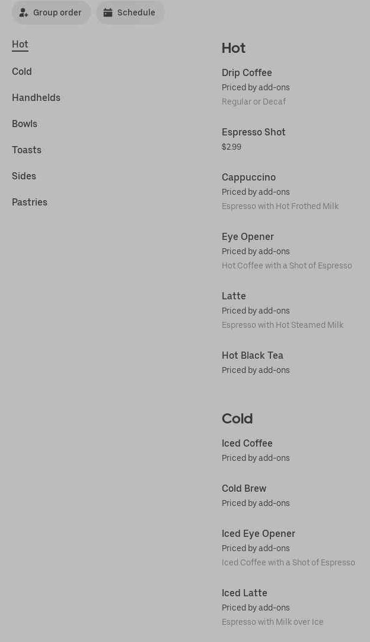Screen dimensions: 370x642
Task: Go to the Bowls category
Action: click(25, 124)
